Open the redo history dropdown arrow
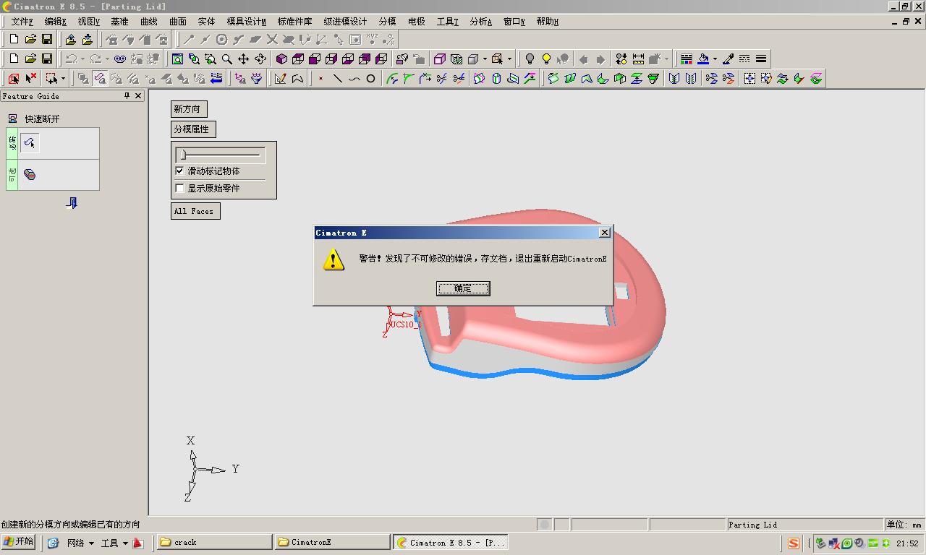 [x=107, y=59]
